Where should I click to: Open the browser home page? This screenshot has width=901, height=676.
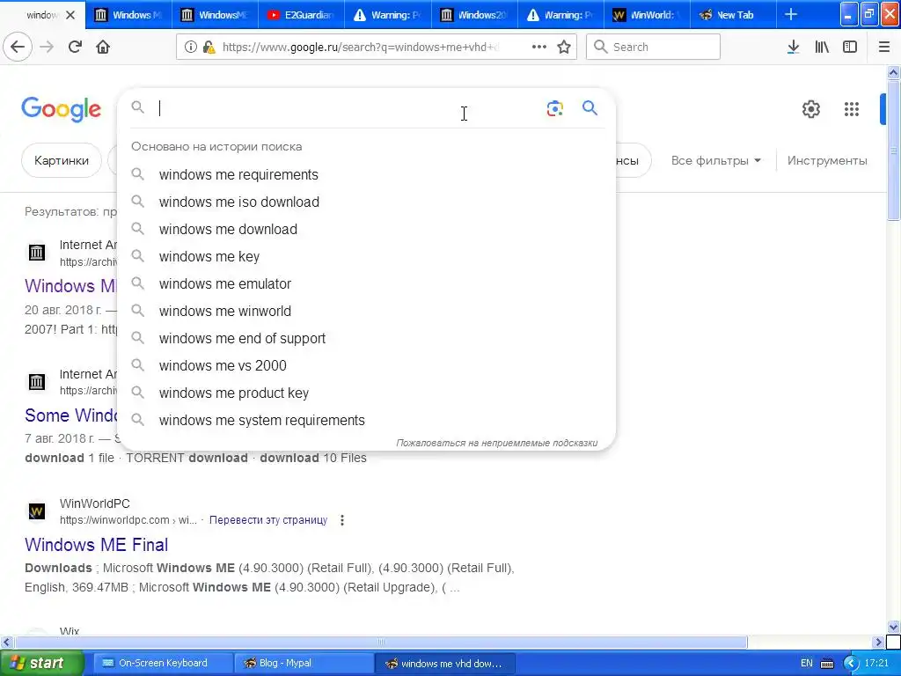(103, 47)
